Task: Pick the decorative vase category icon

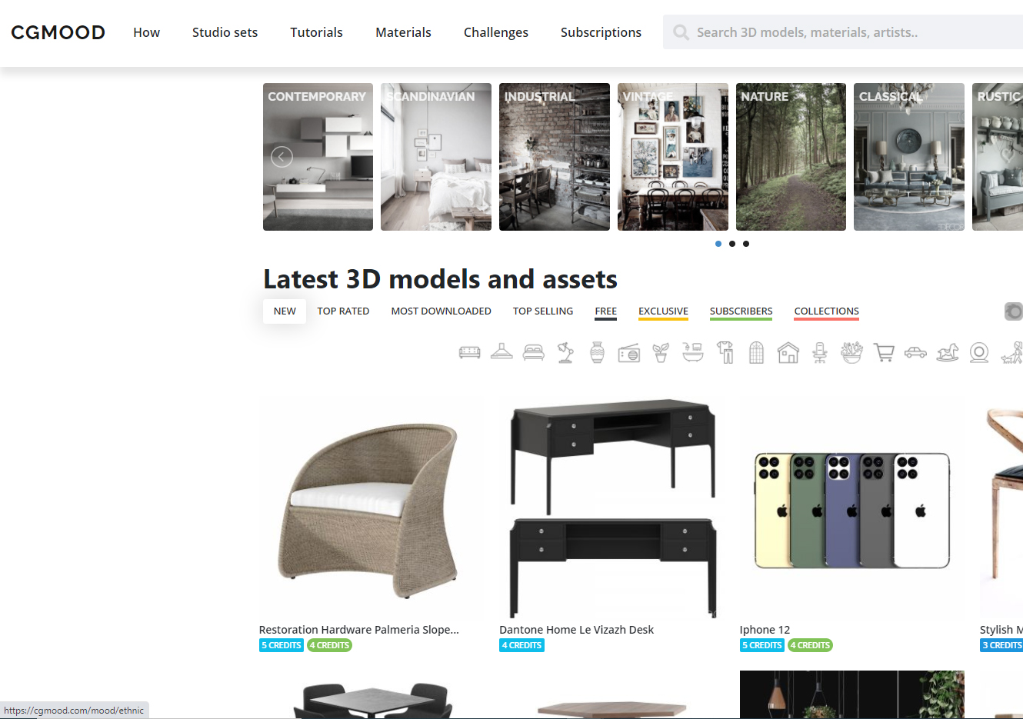Action: coord(598,352)
